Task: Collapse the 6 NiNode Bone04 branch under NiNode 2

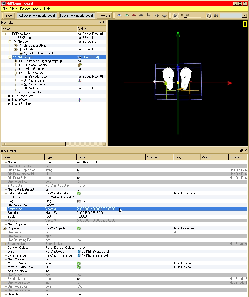Action: pos(15,49)
